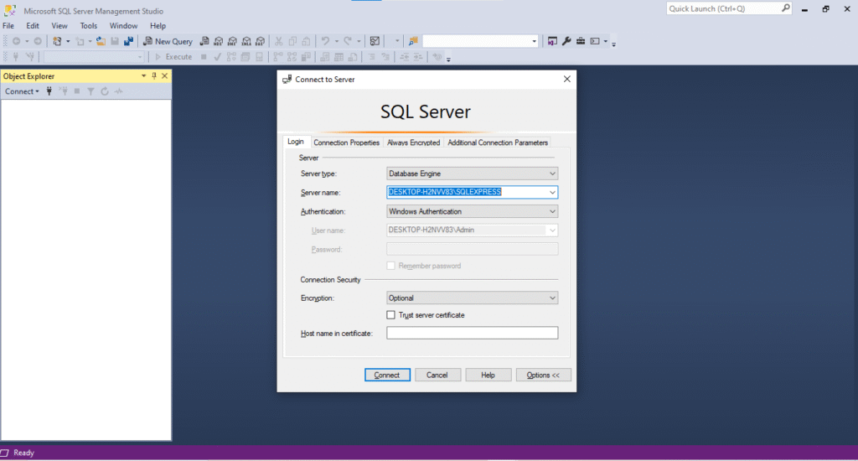Open the Properties wrench icon in toolbar
Viewport: 858px width, 461px height.
566,41
